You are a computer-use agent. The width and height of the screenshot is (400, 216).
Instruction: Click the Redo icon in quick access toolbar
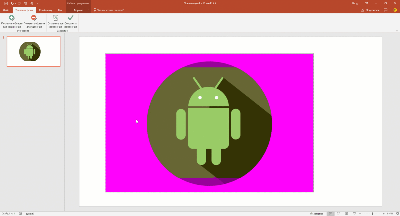[19, 3]
